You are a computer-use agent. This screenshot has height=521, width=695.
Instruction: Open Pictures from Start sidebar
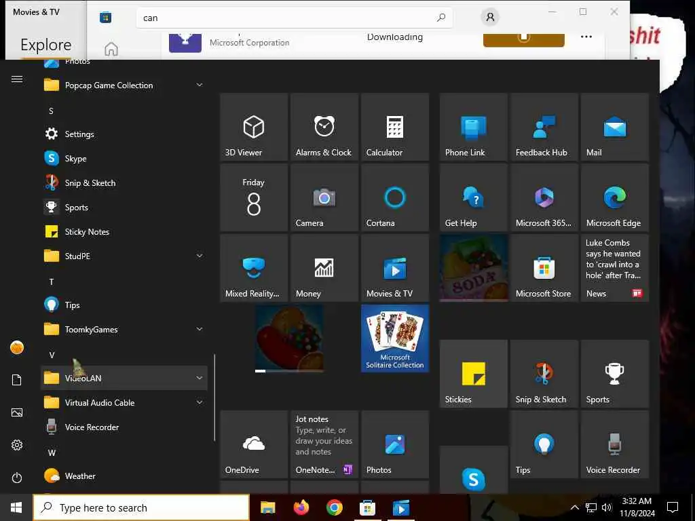click(x=17, y=412)
